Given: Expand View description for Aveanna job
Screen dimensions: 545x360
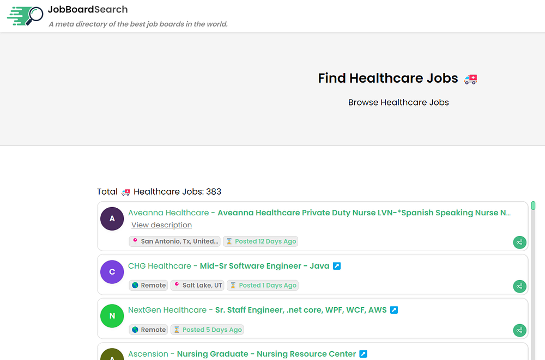Looking at the screenshot, I should 161,225.
